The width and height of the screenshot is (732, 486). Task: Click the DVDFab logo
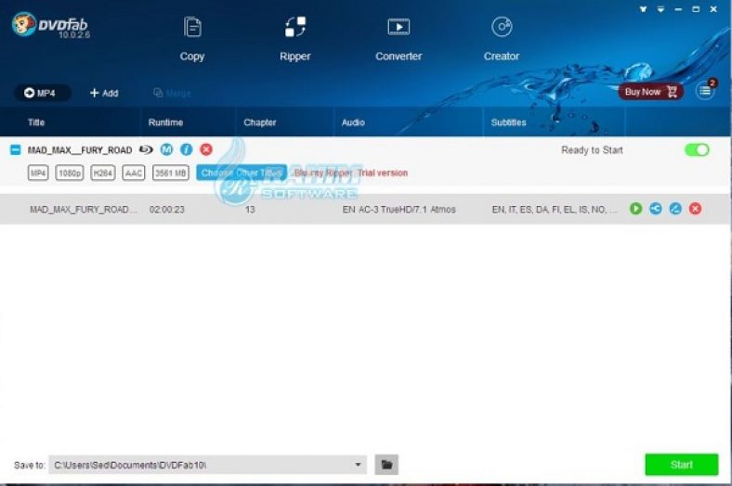coord(50,25)
